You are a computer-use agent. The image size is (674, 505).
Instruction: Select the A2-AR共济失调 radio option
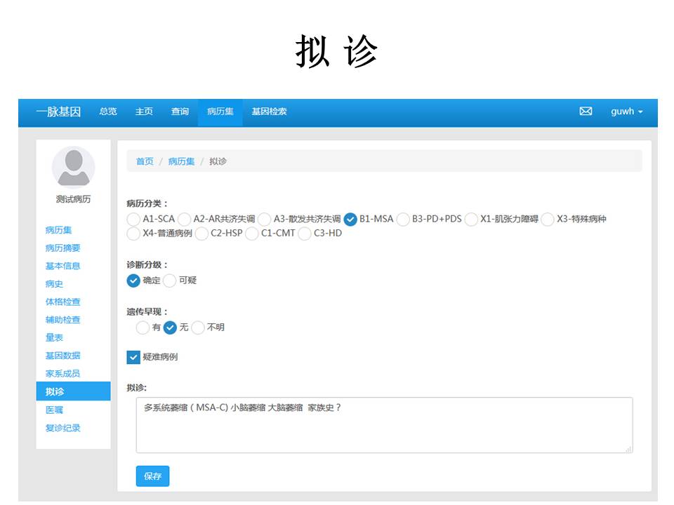(x=184, y=219)
